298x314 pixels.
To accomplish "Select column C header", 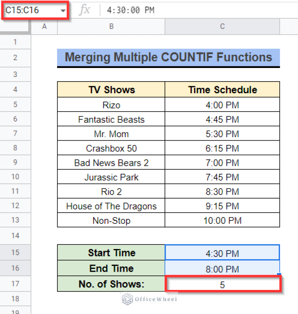I will click(x=222, y=26).
